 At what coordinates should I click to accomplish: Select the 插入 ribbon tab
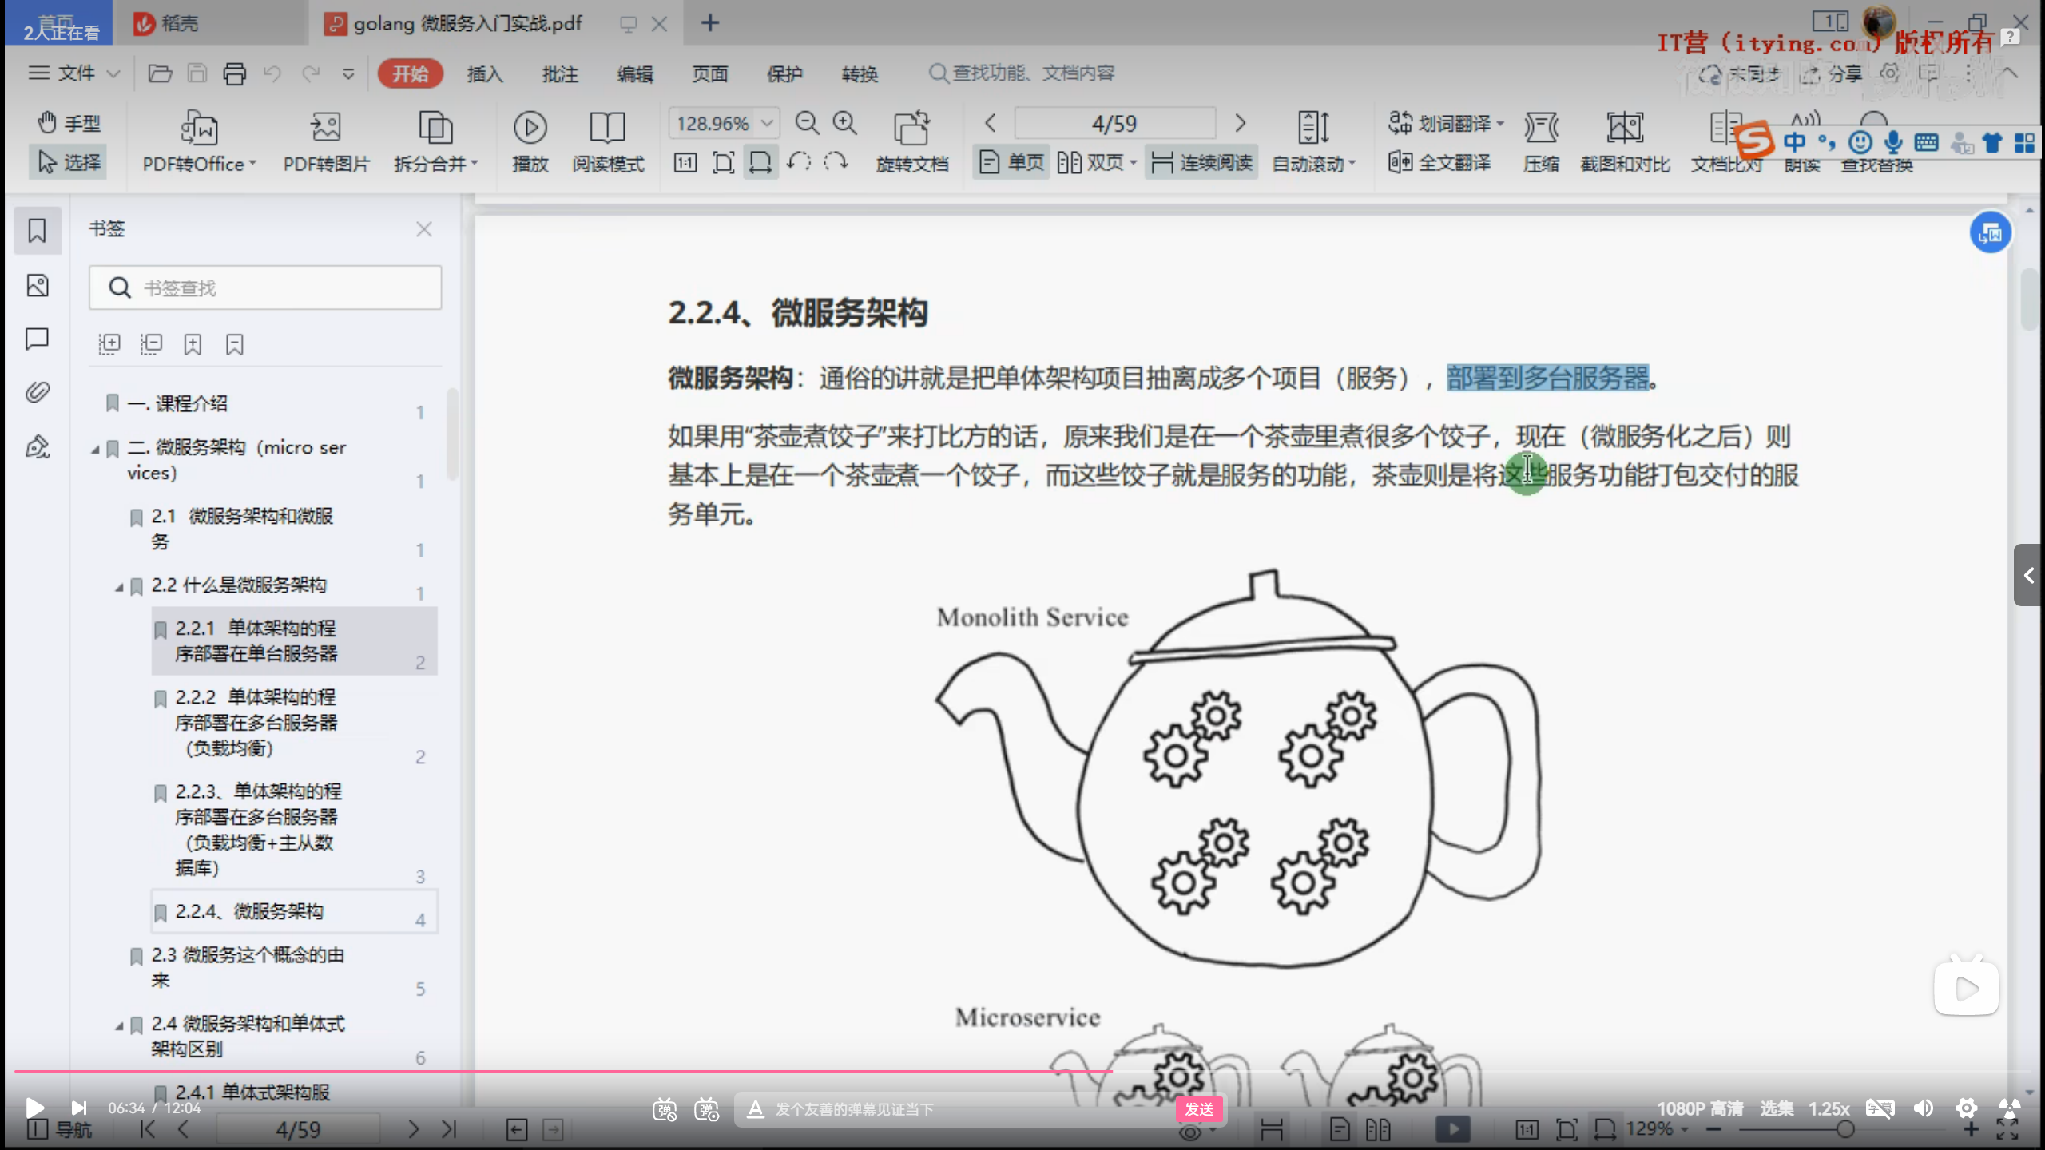[x=485, y=73]
